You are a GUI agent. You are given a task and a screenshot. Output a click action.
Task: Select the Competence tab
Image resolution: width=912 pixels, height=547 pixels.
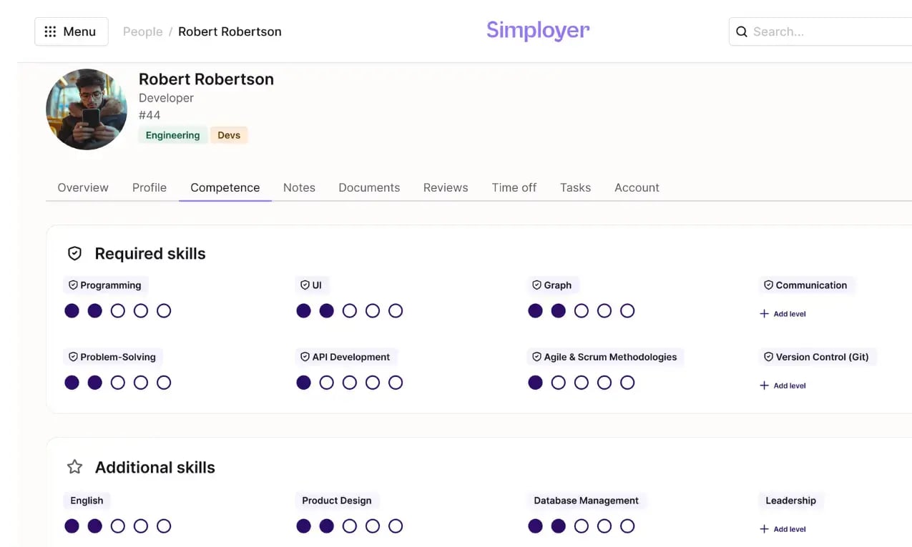[x=225, y=187]
